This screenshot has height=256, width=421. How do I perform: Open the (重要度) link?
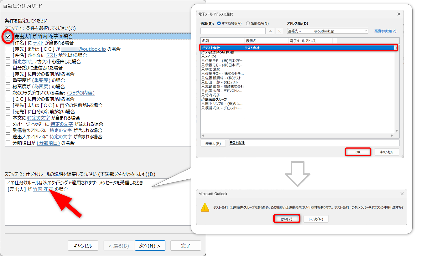(x=41, y=80)
